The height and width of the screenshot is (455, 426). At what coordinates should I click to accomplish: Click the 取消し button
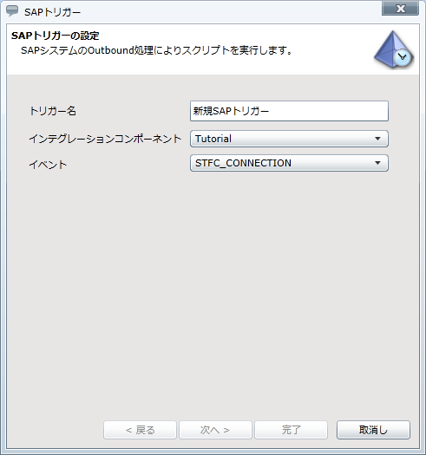[x=373, y=430]
